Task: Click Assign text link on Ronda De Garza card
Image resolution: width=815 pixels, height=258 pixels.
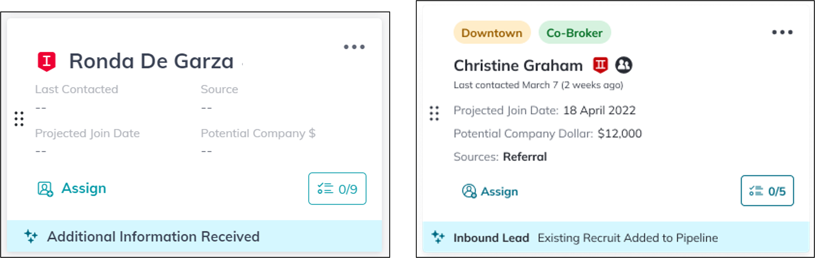Action: coord(84,188)
